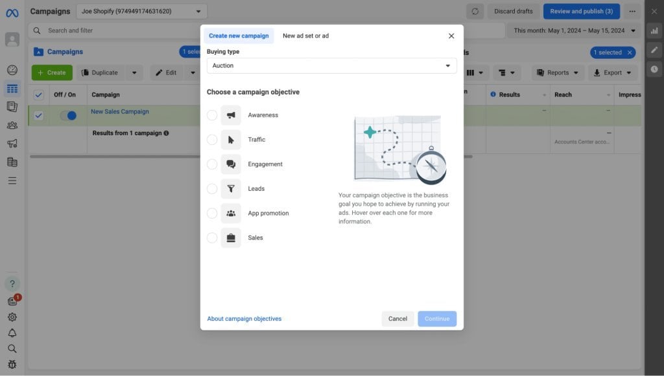Open the Help question mark icon
Viewport: 664px width, 376px height.
coord(12,283)
